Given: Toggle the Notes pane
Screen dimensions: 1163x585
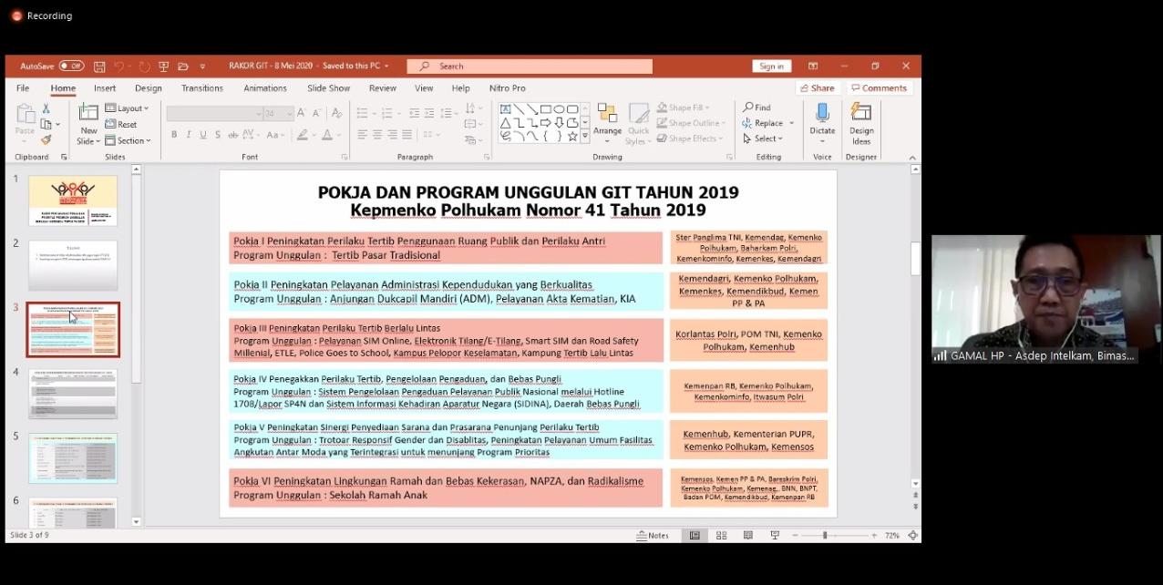Looking at the screenshot, I should 653,536.
